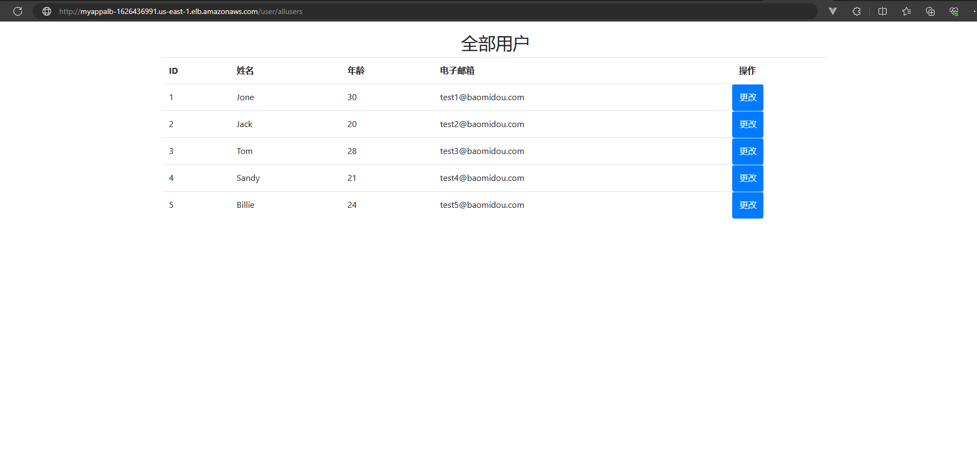
Task: Click the 操作 column header
Action: 747,71
